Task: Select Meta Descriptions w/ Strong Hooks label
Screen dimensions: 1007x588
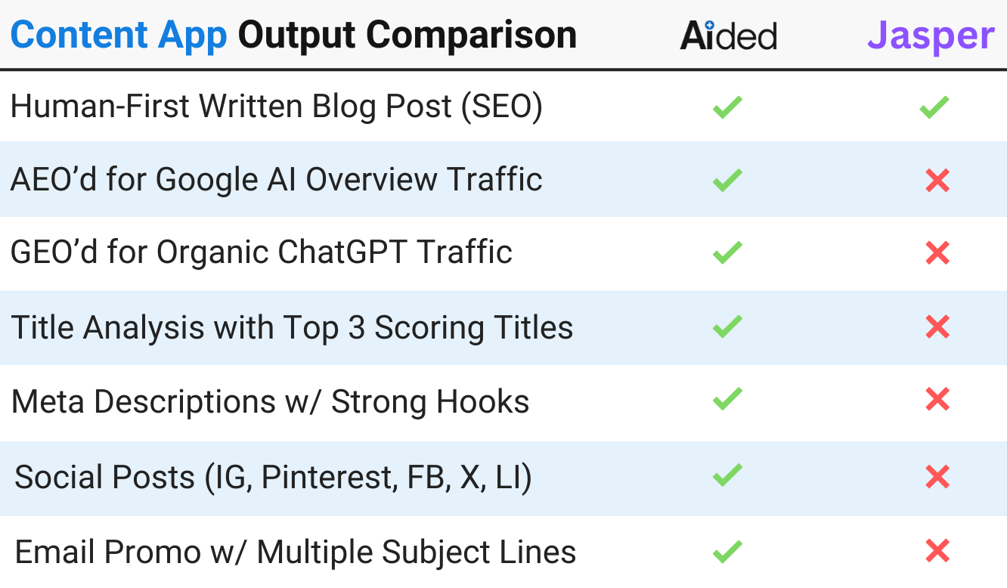Action: (271, 401)
